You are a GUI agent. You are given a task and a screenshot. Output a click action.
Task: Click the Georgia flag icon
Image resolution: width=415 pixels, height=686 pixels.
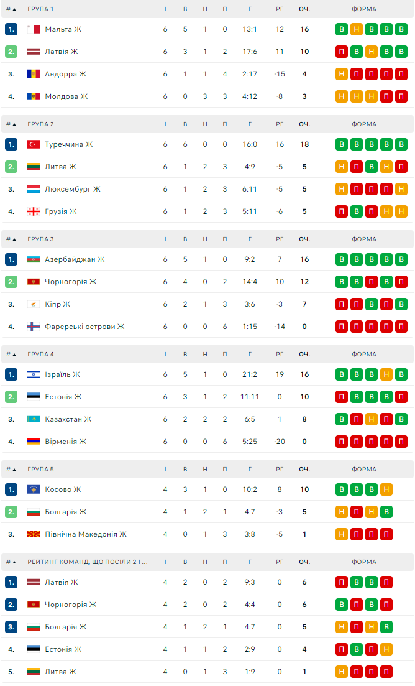click(x=34, y=211)
